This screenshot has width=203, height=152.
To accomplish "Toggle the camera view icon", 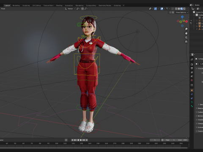I will (186, 38).
